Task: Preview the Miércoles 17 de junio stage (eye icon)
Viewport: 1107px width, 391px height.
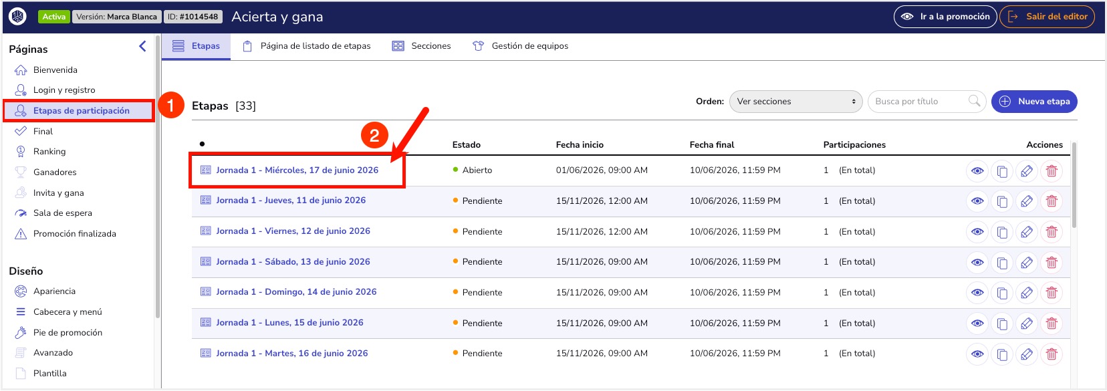Action: point(977,171)
